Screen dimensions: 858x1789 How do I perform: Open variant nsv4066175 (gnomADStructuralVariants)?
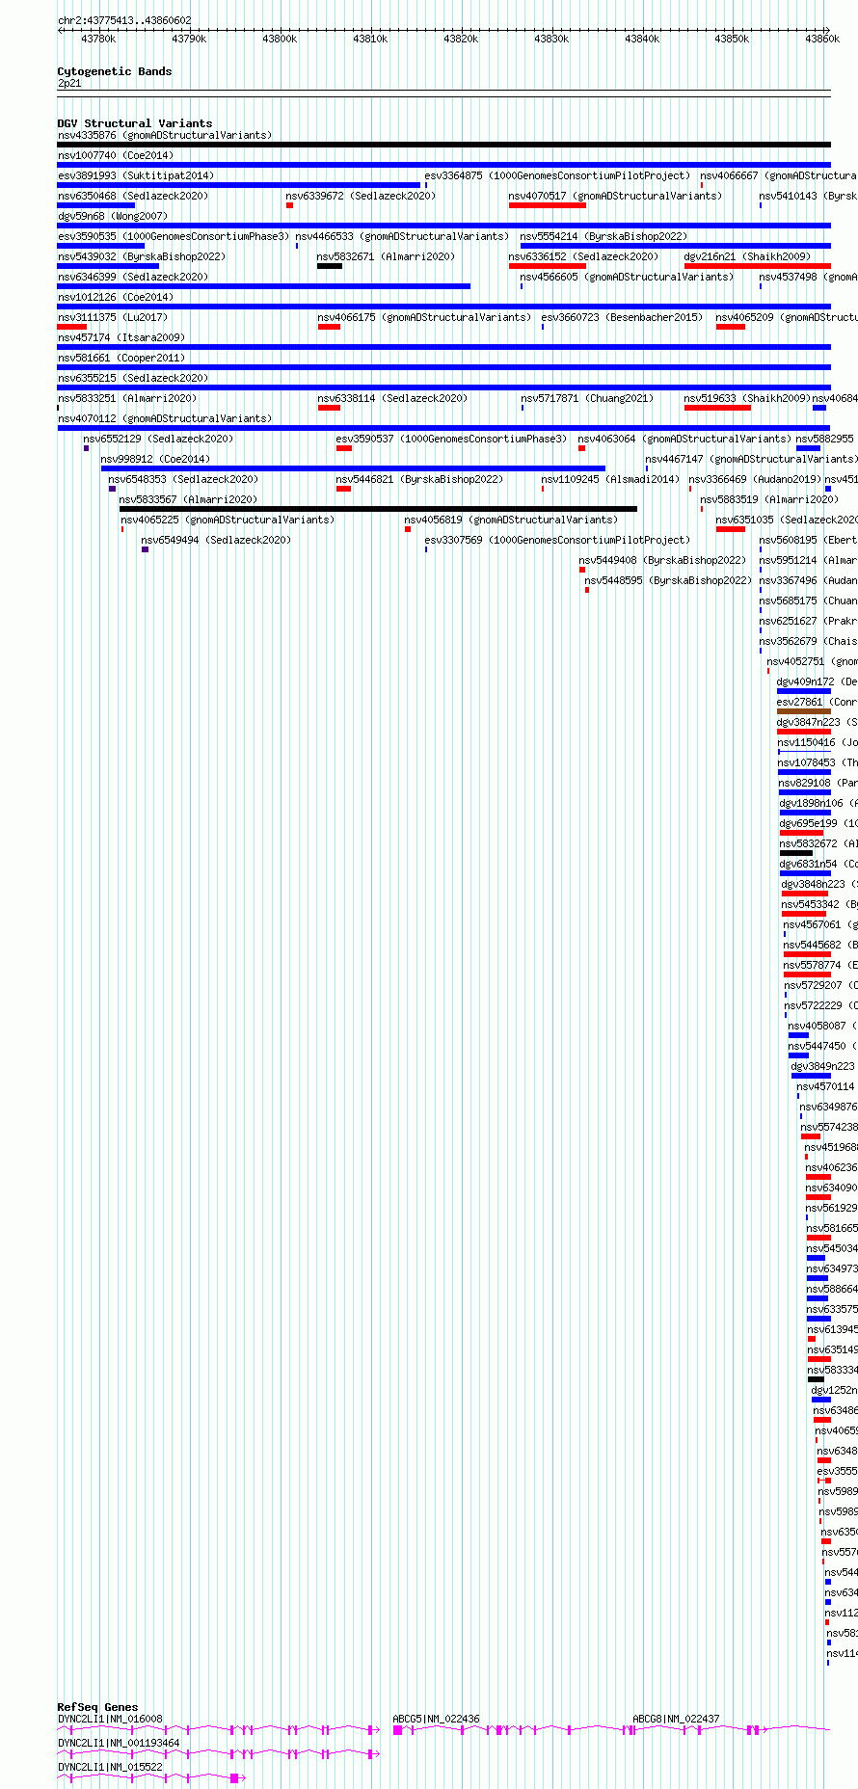click(x=424, y=317)
